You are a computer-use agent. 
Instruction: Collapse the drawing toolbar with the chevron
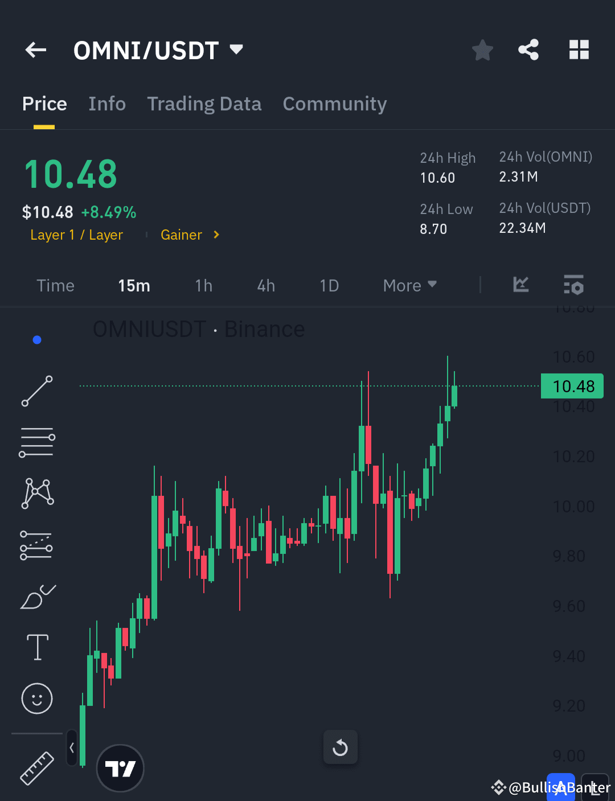tap(72, 749)
